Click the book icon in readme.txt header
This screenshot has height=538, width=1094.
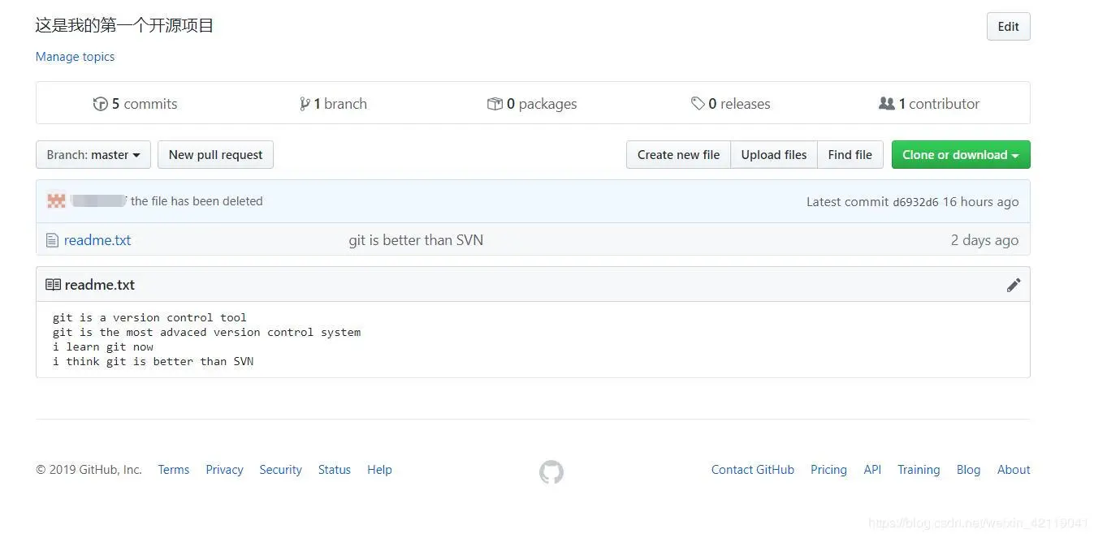54,285
